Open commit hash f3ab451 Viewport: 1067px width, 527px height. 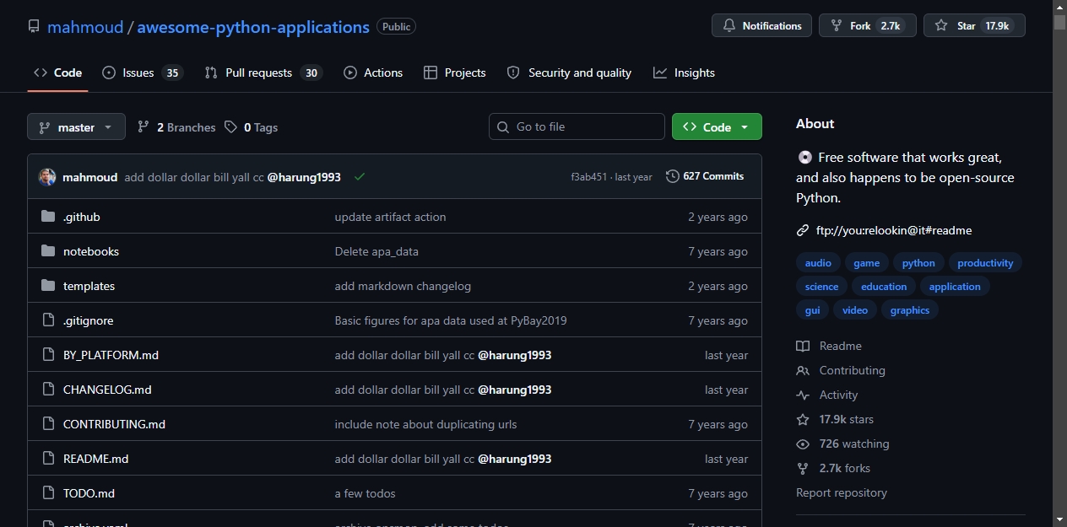pyautogui.click(x=588, y=177)
